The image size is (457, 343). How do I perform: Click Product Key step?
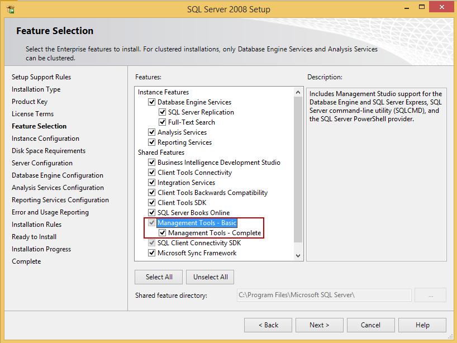click(30, 102)
